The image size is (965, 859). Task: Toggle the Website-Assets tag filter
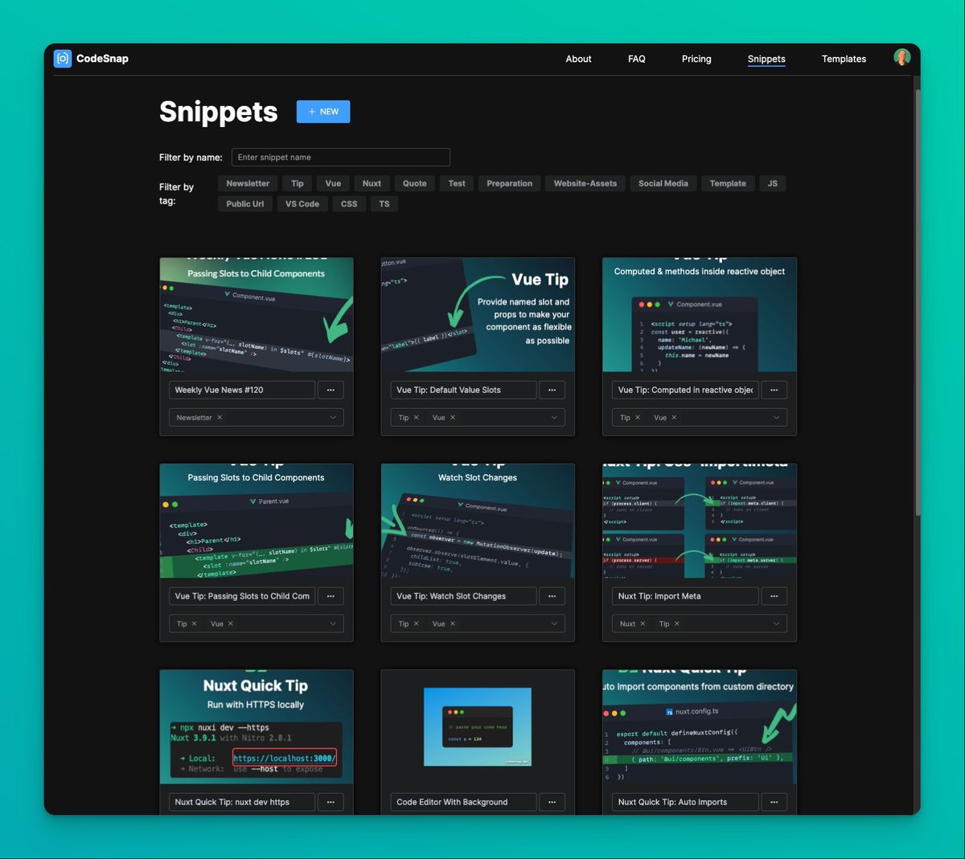coord(585,183)
